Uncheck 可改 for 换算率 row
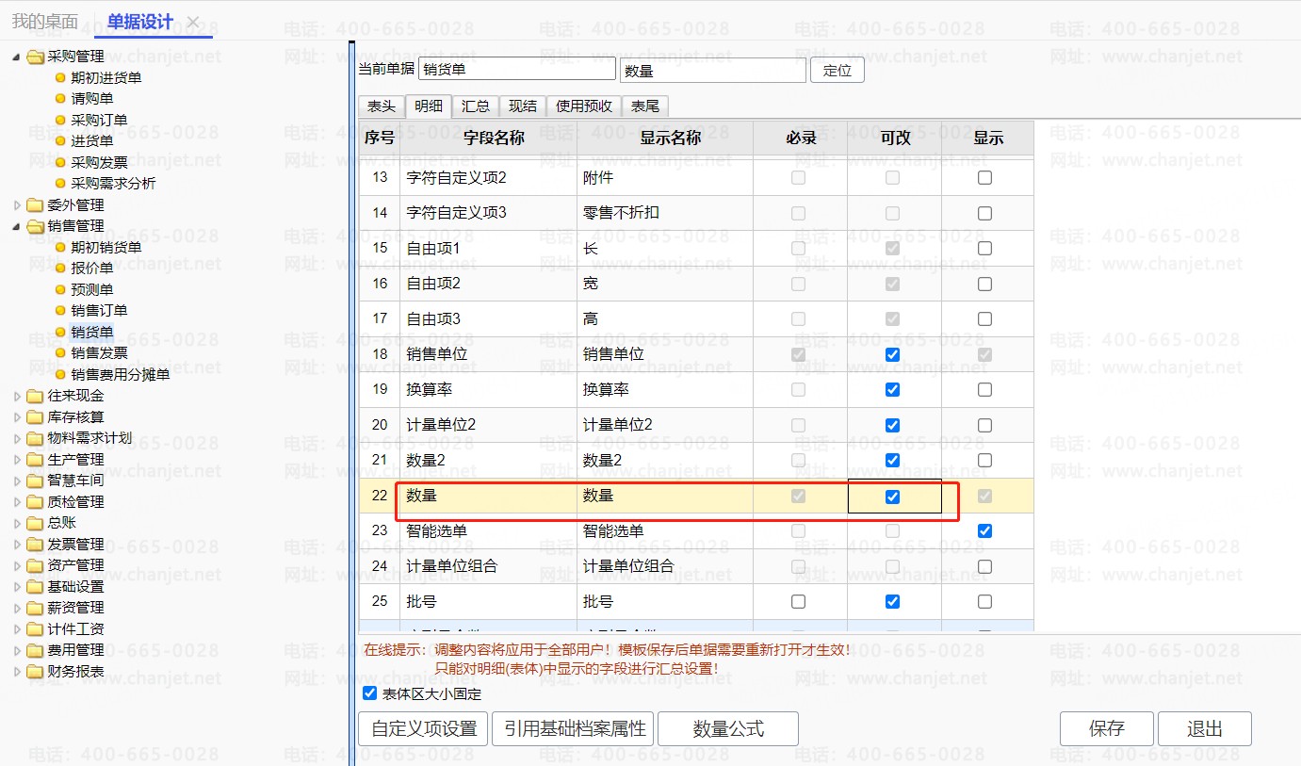The height and width of the screenshot is (766, 1301). coord(893,390)
